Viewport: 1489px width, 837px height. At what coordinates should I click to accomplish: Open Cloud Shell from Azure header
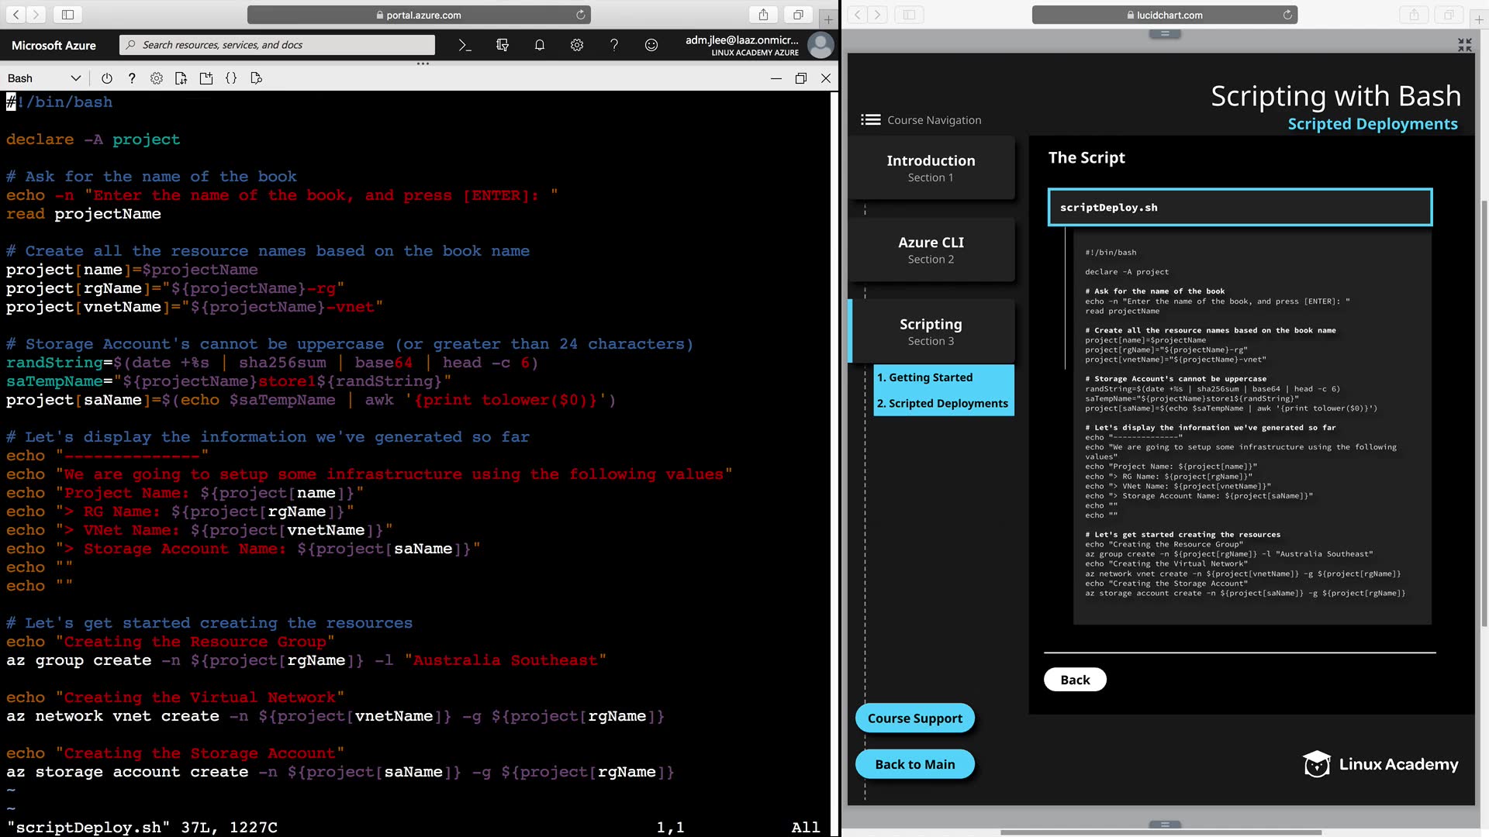click(x=465, y=45)
